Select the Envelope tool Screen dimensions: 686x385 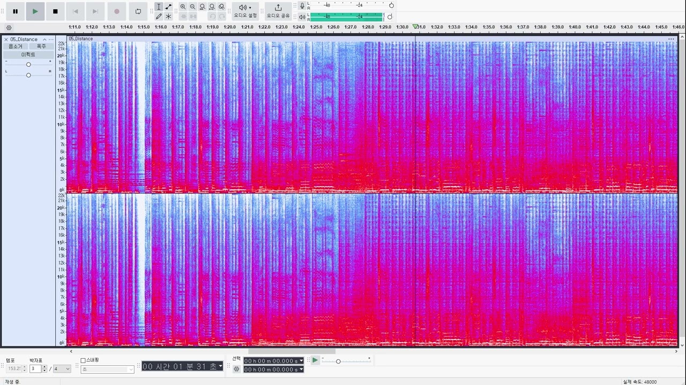click(168, 7)
